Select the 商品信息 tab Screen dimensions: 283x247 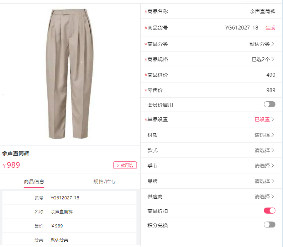pyautogui.click(x=34, y=182)
